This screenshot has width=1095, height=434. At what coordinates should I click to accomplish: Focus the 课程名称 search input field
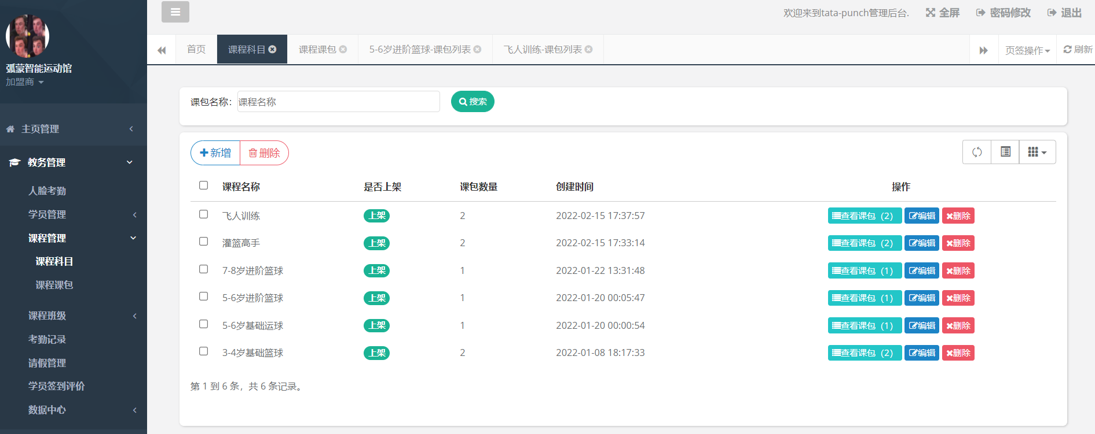(x=338, y=102)
